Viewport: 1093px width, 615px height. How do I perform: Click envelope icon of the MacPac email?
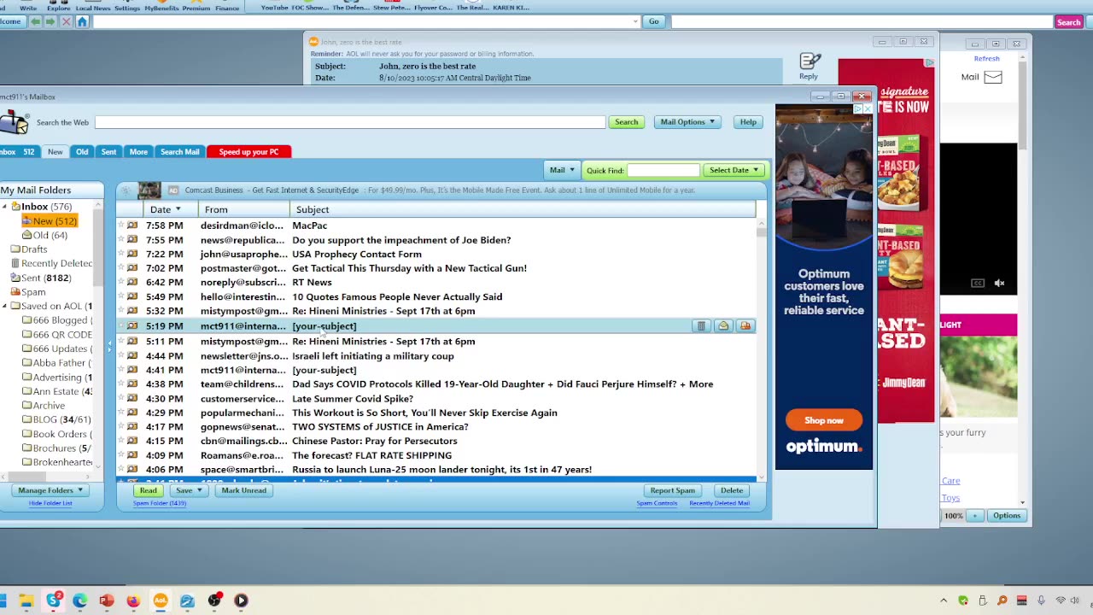pos(132,225)
